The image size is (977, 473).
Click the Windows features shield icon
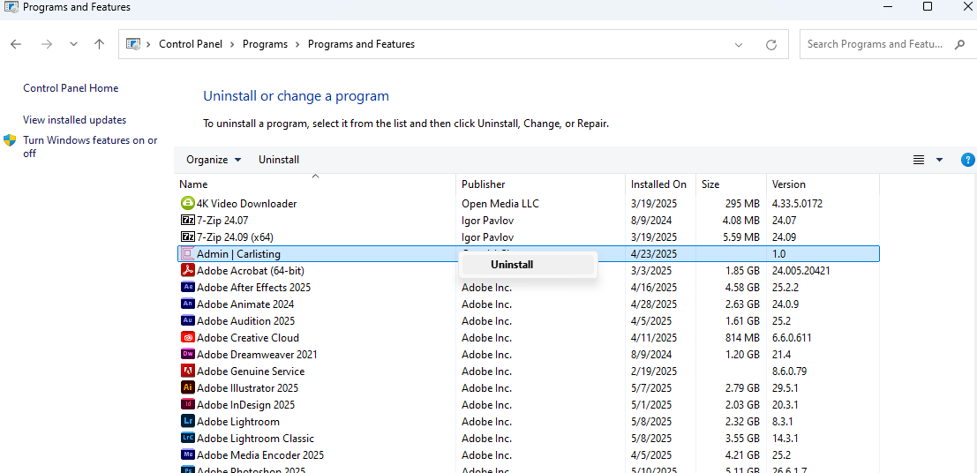pyautogui.click(x=10, y=139)
